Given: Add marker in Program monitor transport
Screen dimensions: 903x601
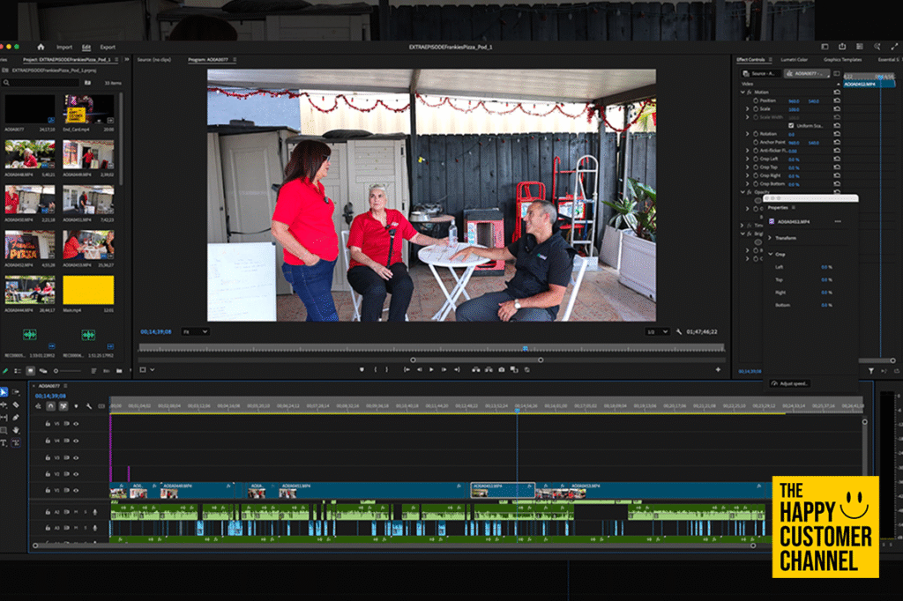Looking at the screenshot, I should [362, 369].
